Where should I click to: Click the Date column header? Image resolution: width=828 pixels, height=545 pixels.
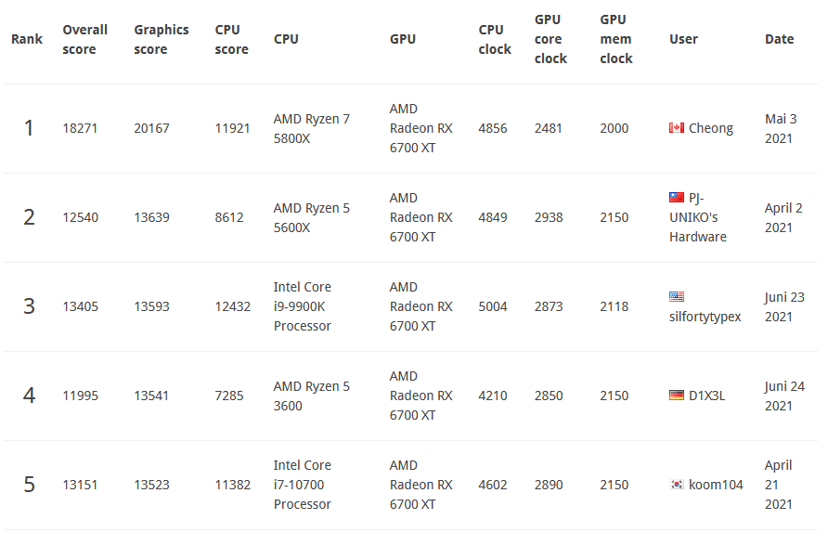779,39
